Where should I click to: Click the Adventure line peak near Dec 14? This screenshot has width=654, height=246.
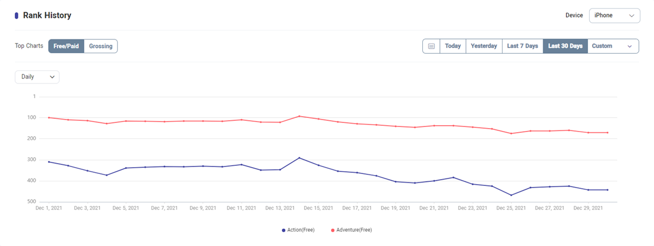click(299, 116)
